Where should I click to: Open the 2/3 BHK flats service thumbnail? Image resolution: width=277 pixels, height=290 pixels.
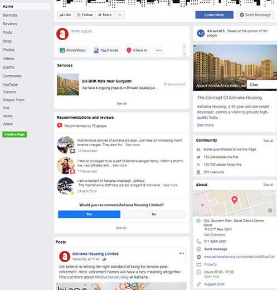(x=68, y=84)
